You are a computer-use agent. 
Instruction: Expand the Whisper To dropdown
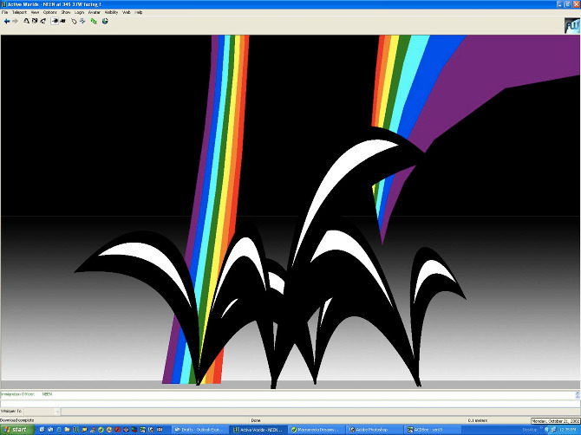(x=57, y=411)
